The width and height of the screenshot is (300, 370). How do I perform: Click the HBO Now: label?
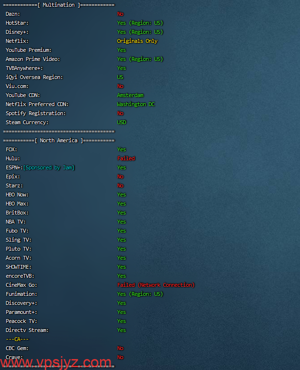[17, 195]
